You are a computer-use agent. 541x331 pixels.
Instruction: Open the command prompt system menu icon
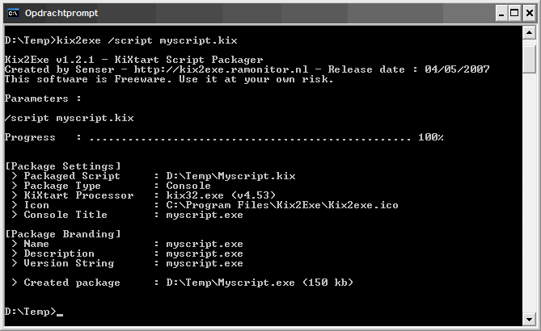pos(13,12)
